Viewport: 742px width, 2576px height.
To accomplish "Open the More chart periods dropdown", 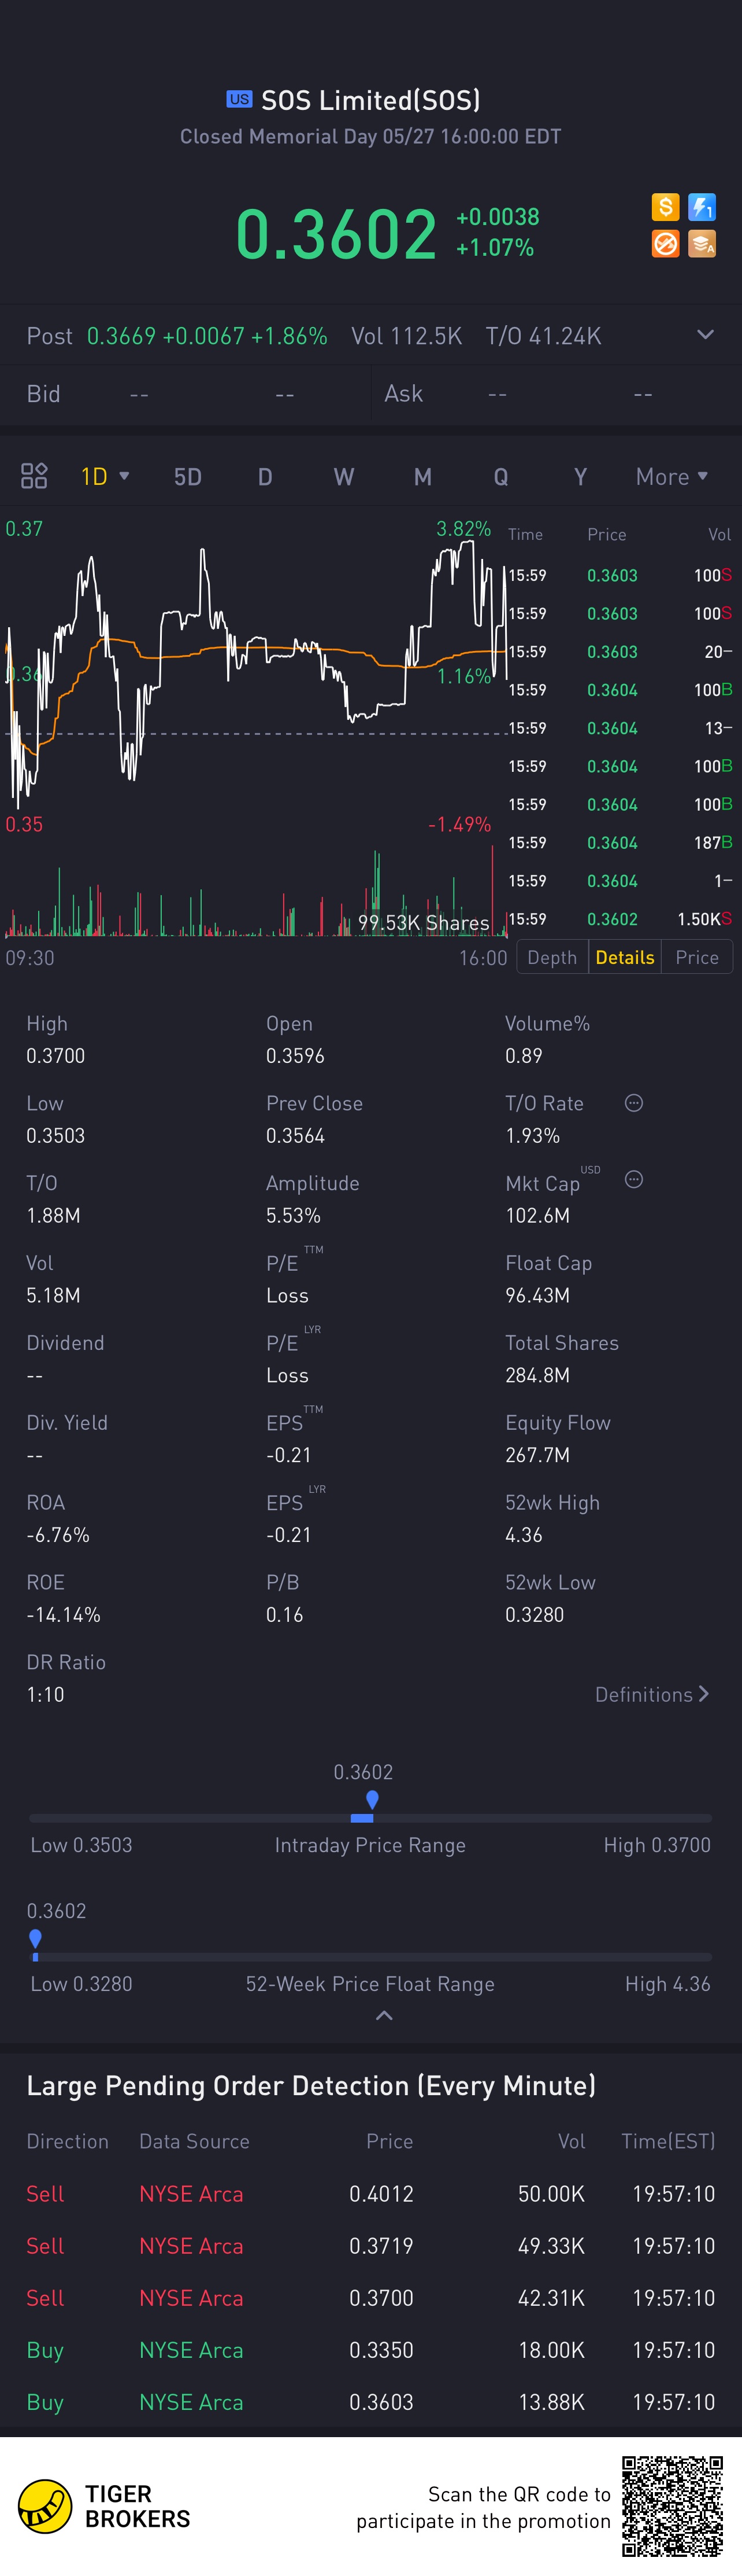I will tap(672, 476).
